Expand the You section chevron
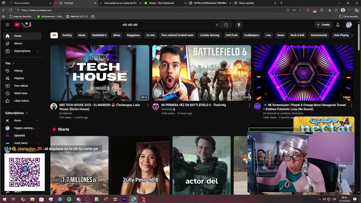 (13, 63)
